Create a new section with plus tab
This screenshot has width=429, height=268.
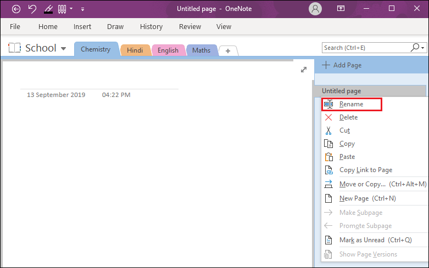click(228, 51)
